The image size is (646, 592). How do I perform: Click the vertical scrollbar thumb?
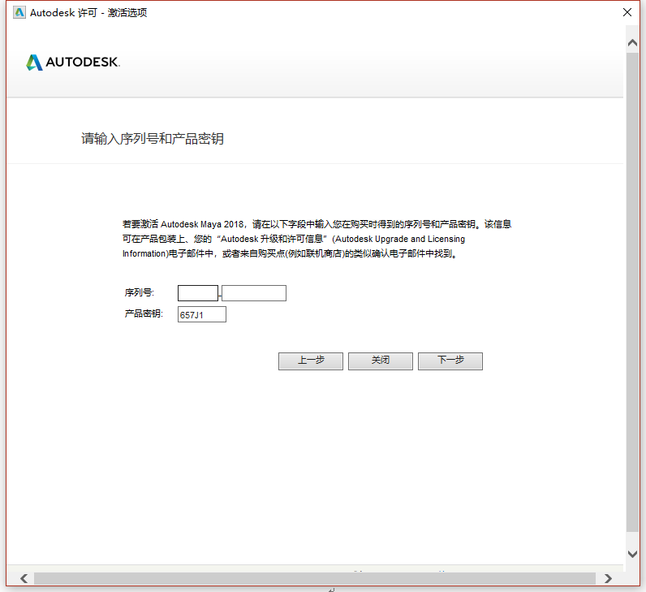click(632, 292)
